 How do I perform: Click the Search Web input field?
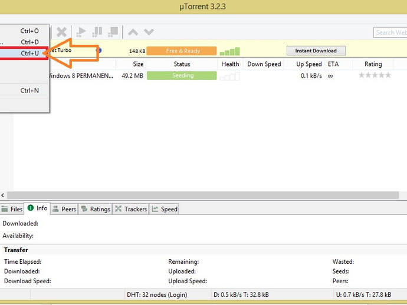(x=390, y=32)
